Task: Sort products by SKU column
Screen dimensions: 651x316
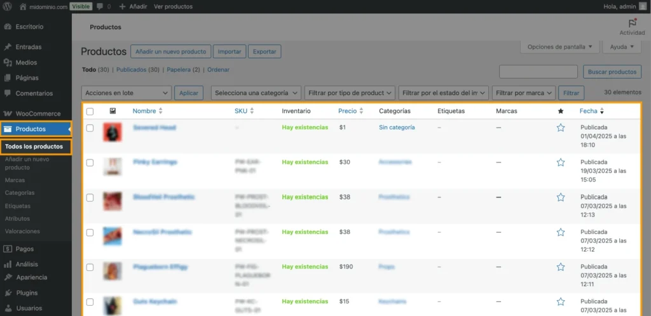Action: click(244, 111)
